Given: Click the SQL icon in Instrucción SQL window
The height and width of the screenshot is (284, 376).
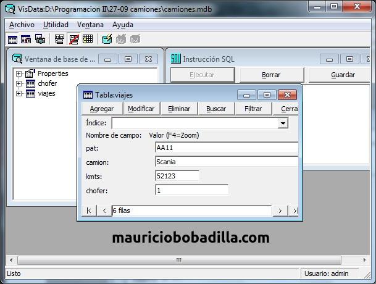Looking at the screenshot, I should 175,59.
